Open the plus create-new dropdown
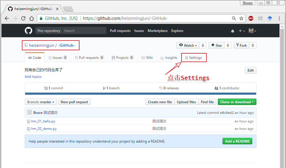The image size is (286, 168). pyautogui.click(x=242, y=31)
